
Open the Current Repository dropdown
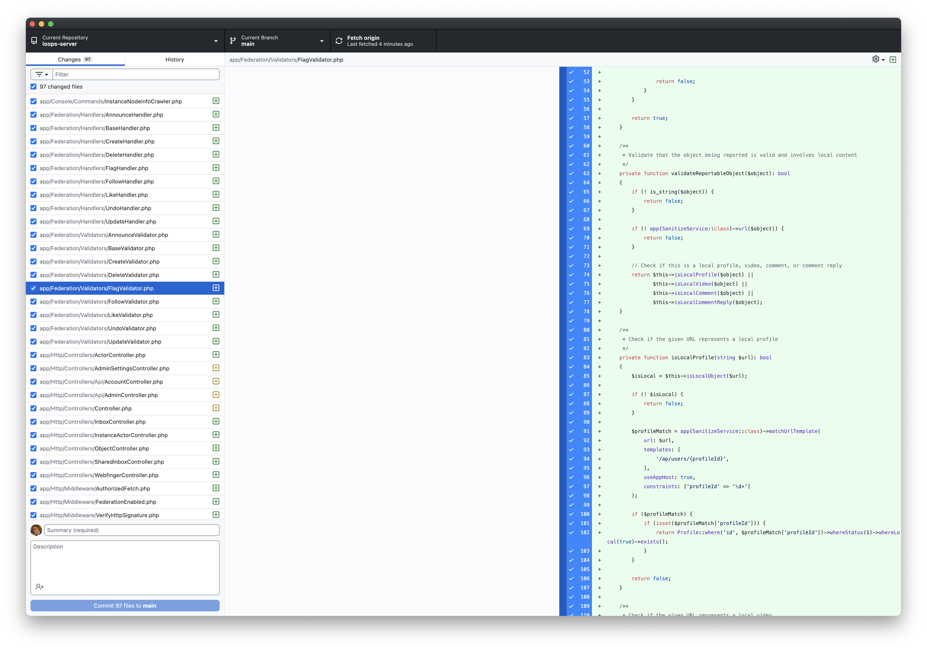click(125, 41)
